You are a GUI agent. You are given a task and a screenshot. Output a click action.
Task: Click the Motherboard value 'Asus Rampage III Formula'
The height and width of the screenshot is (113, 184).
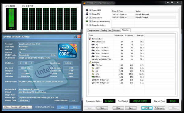click(48, 89)
